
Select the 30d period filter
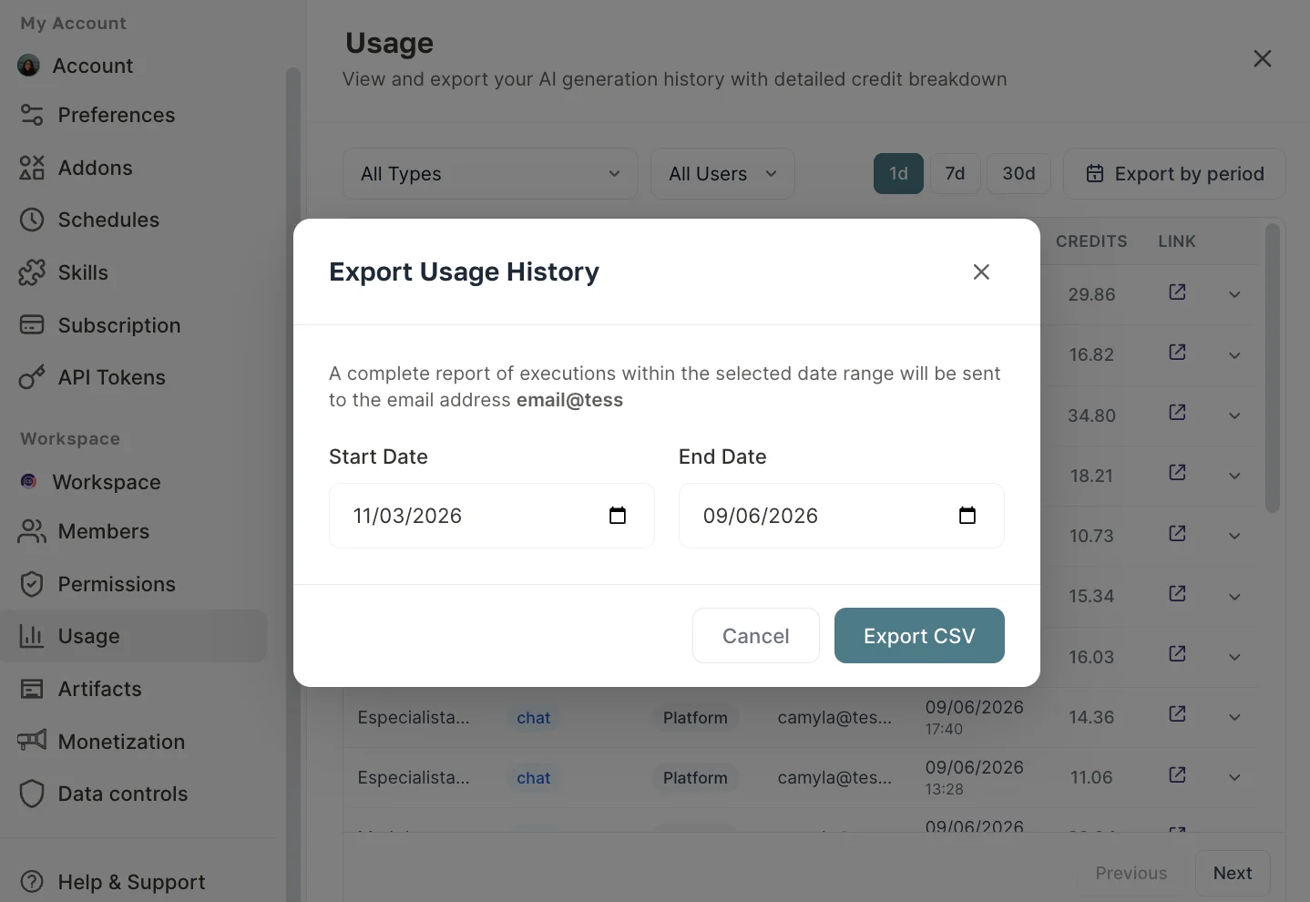pyautogui.click(x=1018, y=173)
